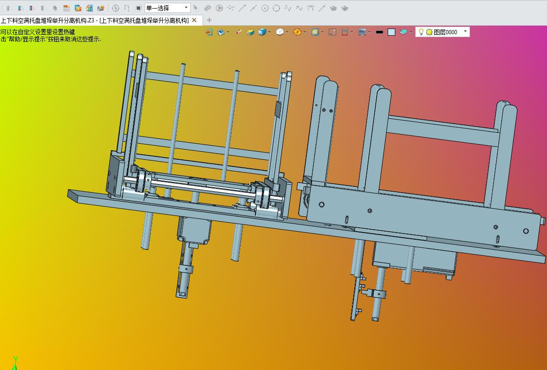Image resolution: width=547 pixels, height=370 pixels.
Task: Expand the monitor display dropdown arrow
Action: [370, 32]
